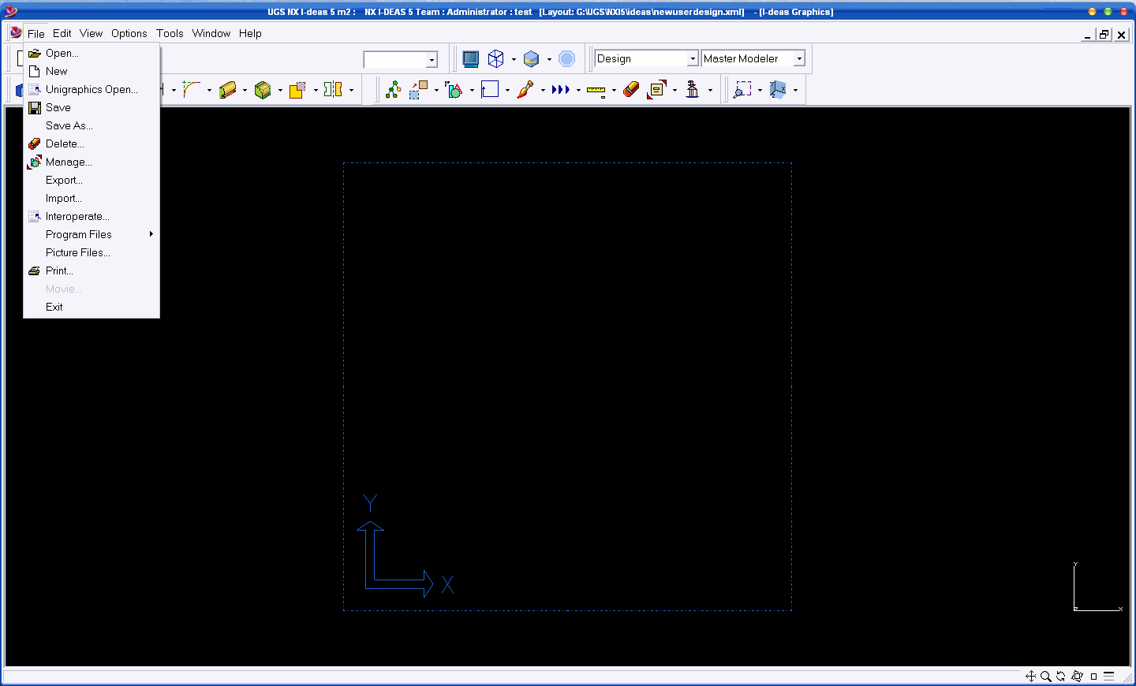Image resolution: width=1136 pixels, height=686 pixels.
Task: Expand arrow next to shaded display icon
Action: click(549, 59)
